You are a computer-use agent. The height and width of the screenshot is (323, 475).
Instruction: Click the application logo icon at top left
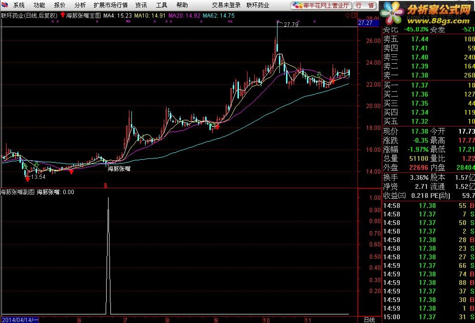pos(5,5)
